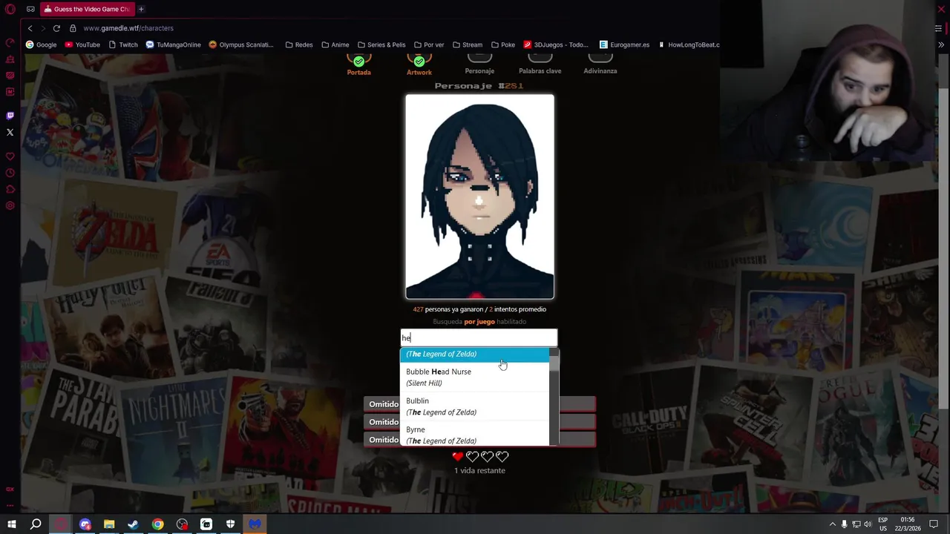Screen dimensions: 950x534
Task: Open Windows Security shield taskbar icon
Action: pos(230,524)
